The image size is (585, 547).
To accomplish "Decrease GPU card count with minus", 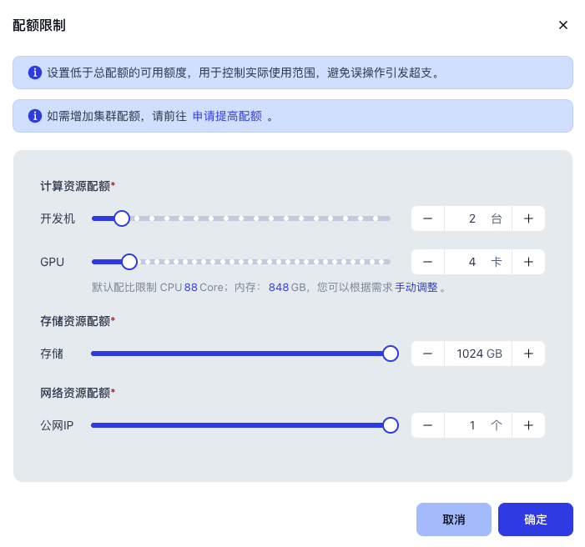I will point(427,262).
